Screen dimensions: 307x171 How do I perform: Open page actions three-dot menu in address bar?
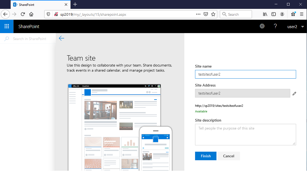pos(198,14)
